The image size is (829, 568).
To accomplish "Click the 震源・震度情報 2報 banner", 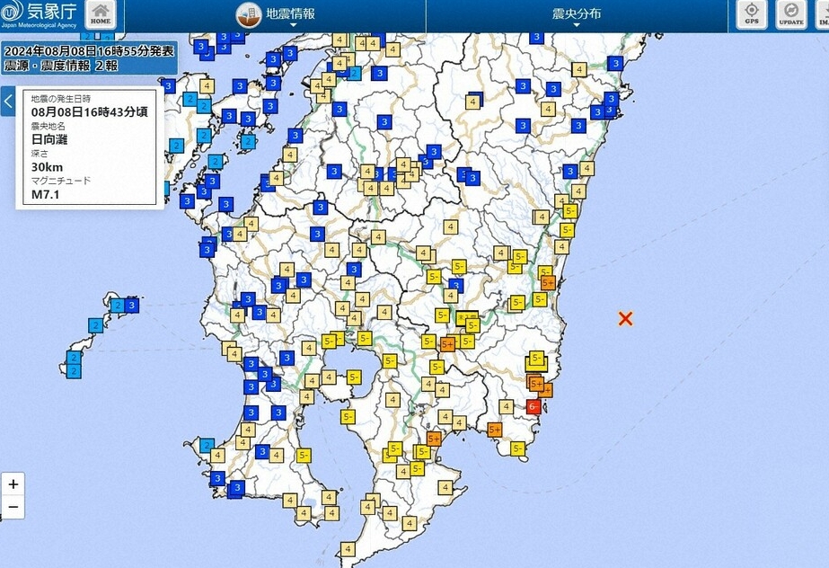I will pos(61,67).
